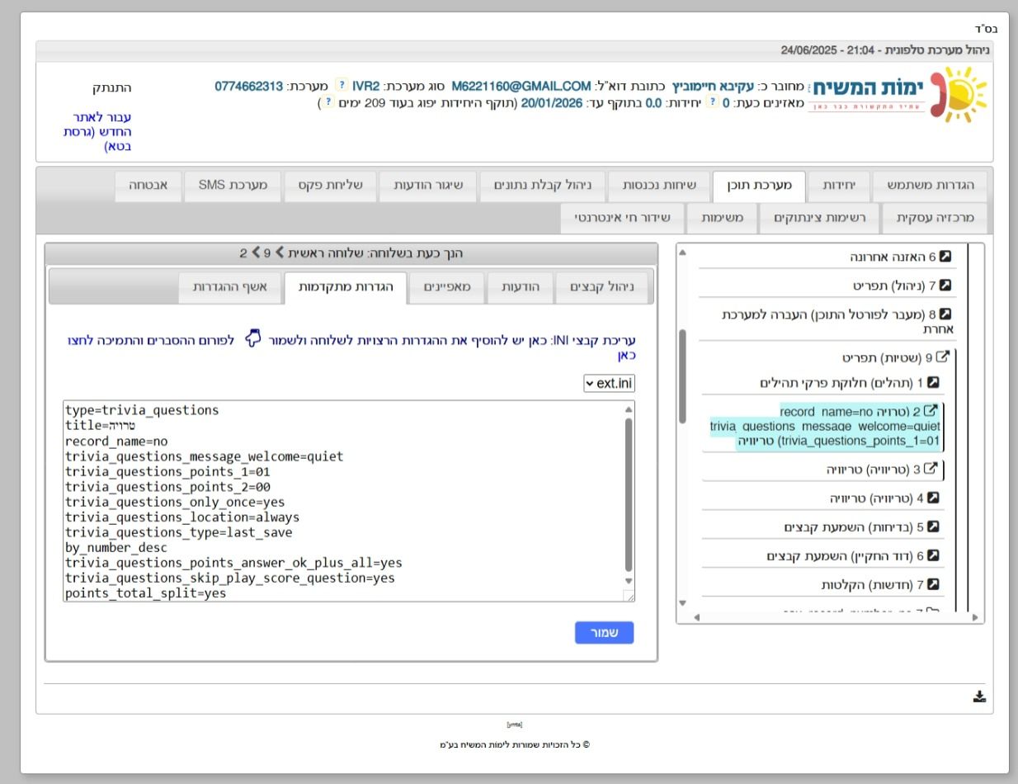Click the forum support link לפורום ההסברים והתמיכה
1018x784 pixels.
click(x=151, y=340)
